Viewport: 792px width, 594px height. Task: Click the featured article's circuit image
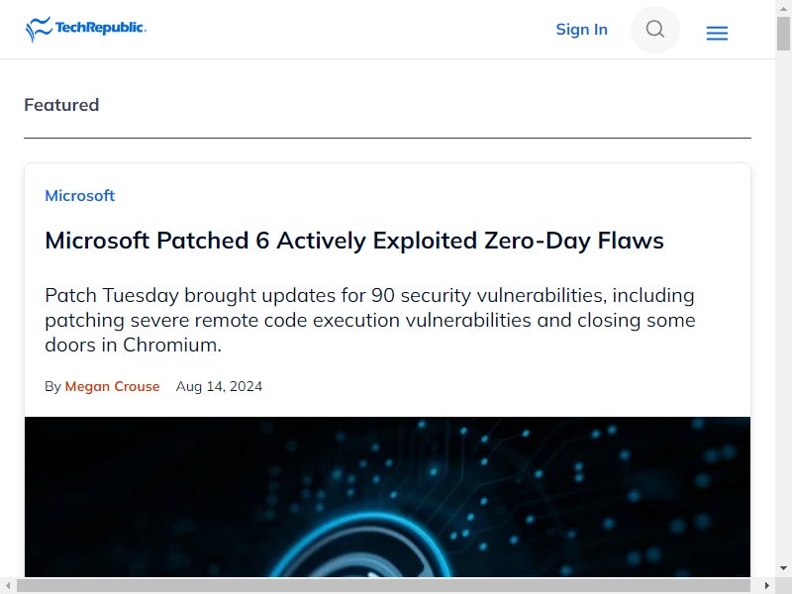(x=387, y=497)
